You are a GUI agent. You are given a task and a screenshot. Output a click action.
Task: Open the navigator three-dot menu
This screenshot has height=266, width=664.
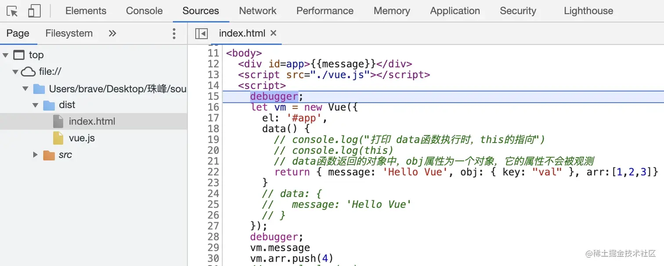pos(174,33)
